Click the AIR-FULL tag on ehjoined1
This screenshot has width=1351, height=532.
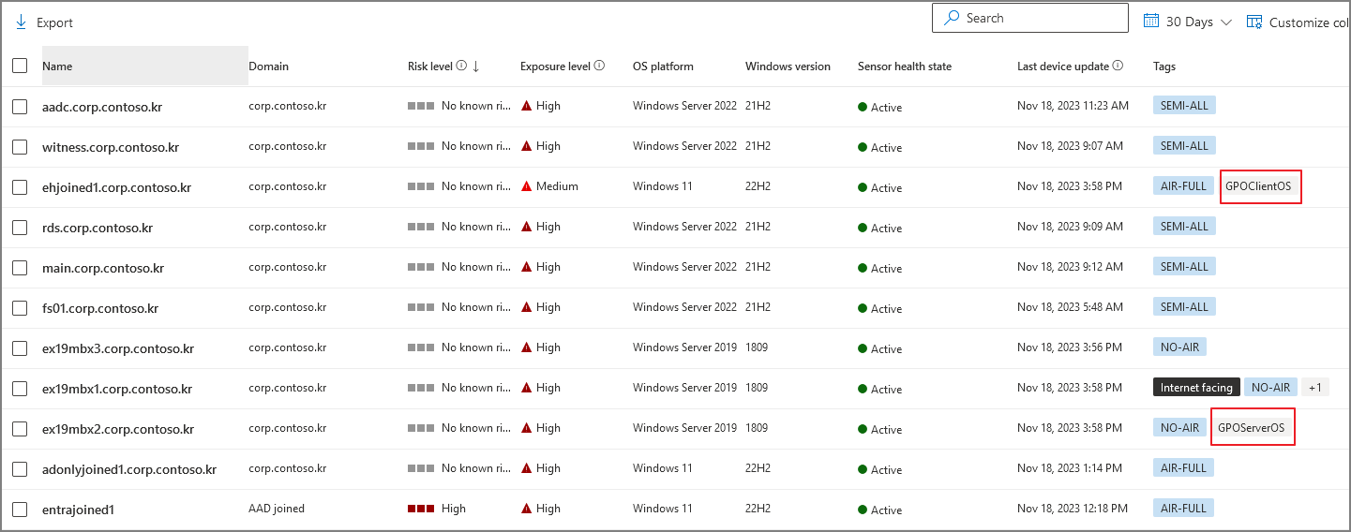pos(1183,186)
